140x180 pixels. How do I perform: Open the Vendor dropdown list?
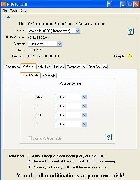(59, 44)
